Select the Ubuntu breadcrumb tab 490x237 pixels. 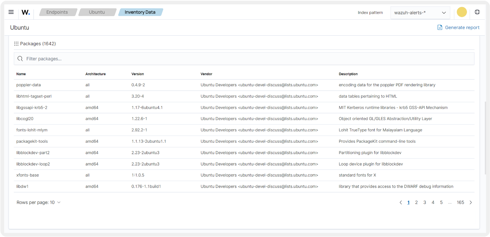point(97,12)
